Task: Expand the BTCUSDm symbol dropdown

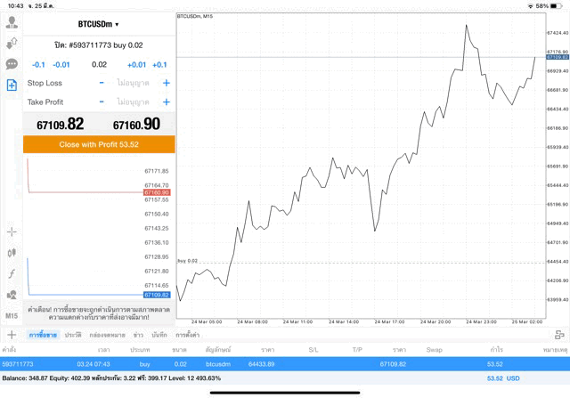Action: tap(98, 24)
